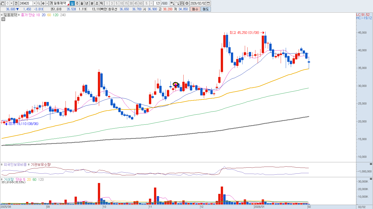The image size is (373, 209).
Task: Expand the minute interval 5 dropdown
Action: pyautogui.click(x=151, y=3)
